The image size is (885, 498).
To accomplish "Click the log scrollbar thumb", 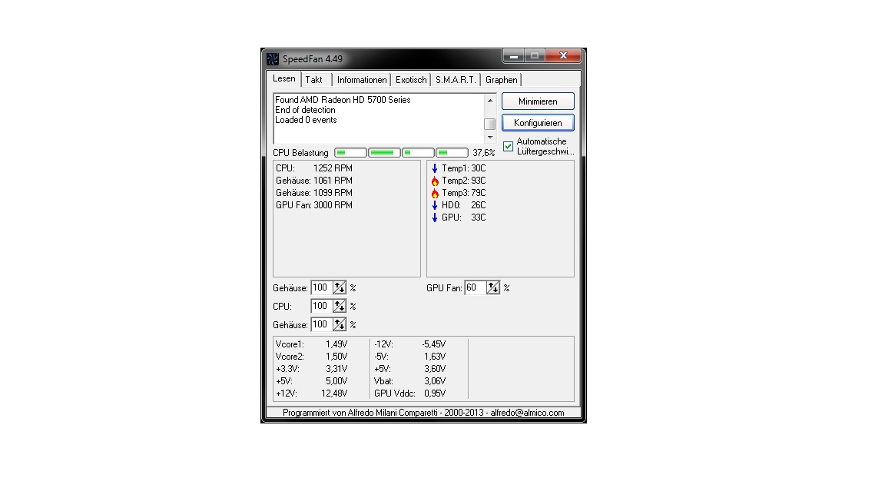I will 490,124.
